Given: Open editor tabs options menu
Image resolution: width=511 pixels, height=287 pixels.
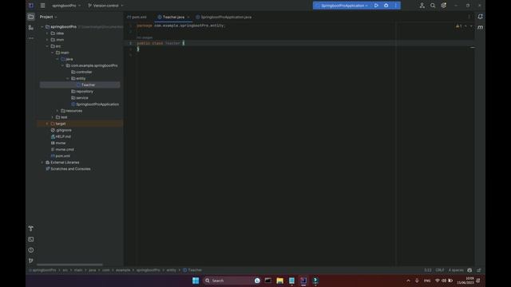Looking at the screenshot, I should pos(469,17).
